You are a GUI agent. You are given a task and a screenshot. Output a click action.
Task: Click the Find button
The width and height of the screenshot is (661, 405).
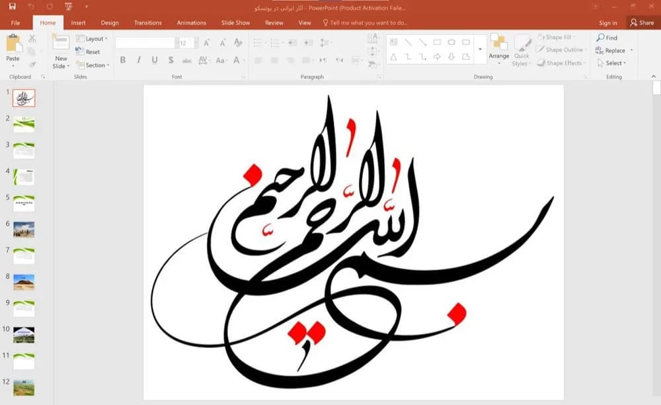pos(607,38)
